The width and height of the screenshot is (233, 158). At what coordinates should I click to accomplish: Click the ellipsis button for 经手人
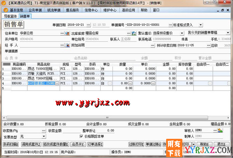tap(62, 45)
